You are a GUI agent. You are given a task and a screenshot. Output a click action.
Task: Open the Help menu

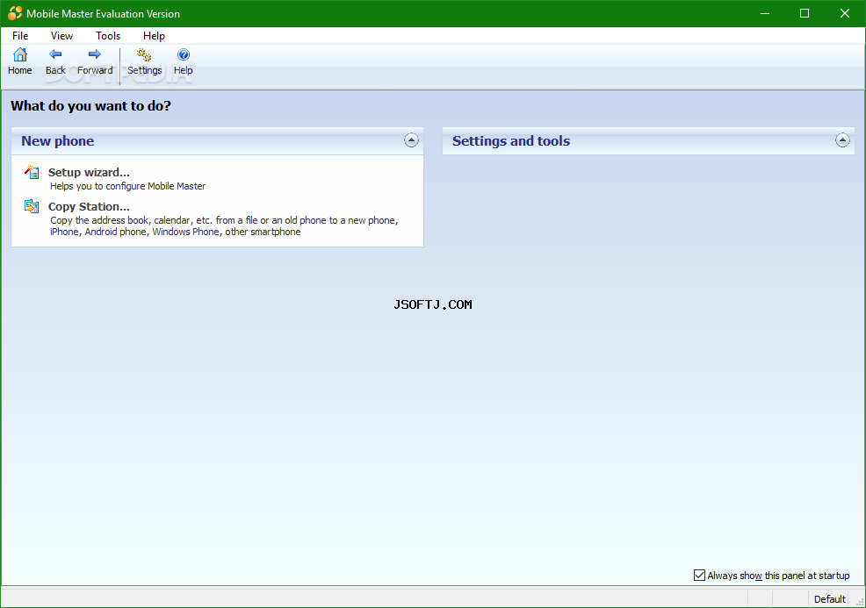point(154,36)
